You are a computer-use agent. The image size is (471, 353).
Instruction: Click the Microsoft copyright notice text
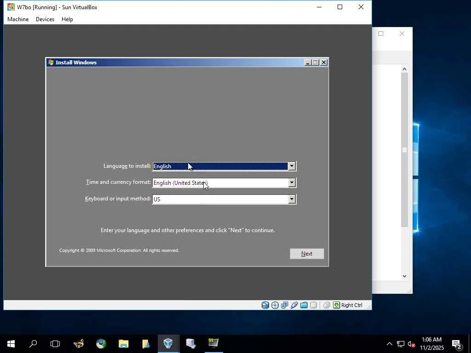coord(119,251)
